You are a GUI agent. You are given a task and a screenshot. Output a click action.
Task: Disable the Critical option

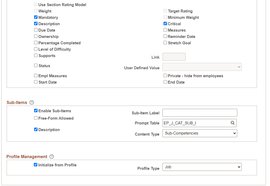tap(165, 23)
